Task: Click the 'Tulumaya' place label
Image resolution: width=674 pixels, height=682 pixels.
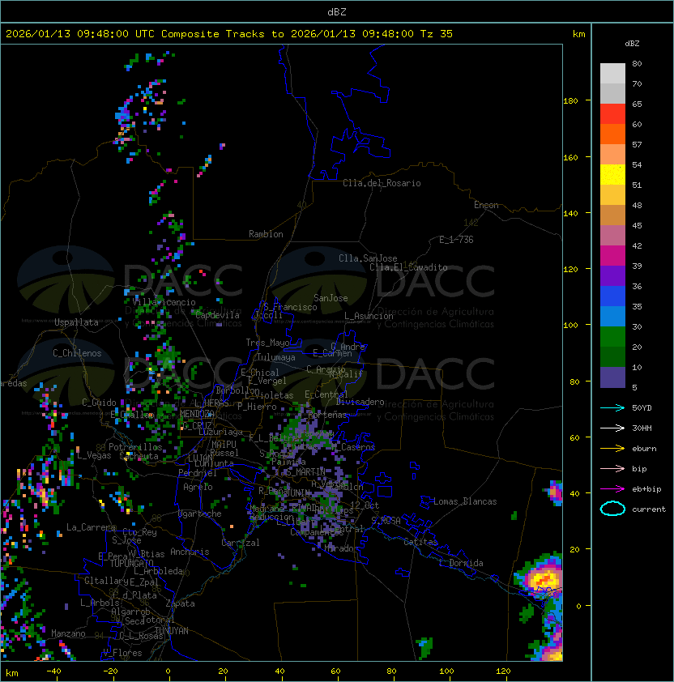Action: click(276, 357)
